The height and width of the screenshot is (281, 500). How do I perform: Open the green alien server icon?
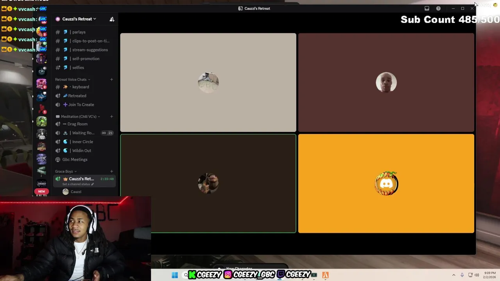(41, 121)
